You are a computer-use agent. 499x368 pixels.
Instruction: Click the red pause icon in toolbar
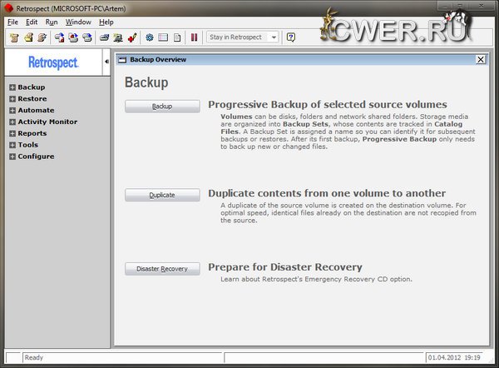click(x=195, y=37)
